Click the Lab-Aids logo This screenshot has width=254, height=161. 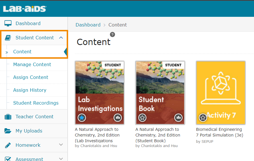click(x=25, y=9)
